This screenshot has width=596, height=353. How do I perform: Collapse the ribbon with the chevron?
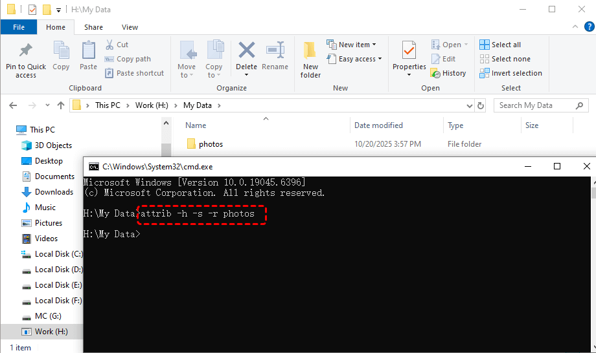[573, 27]
